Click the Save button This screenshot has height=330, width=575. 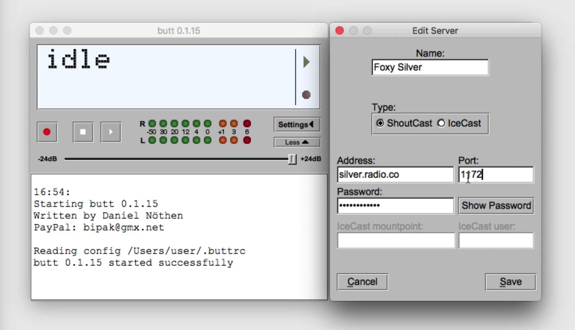(x=510, y=282)
